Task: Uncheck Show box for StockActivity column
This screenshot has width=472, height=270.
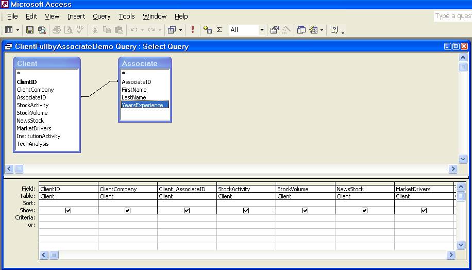Action: coord(246,210)
